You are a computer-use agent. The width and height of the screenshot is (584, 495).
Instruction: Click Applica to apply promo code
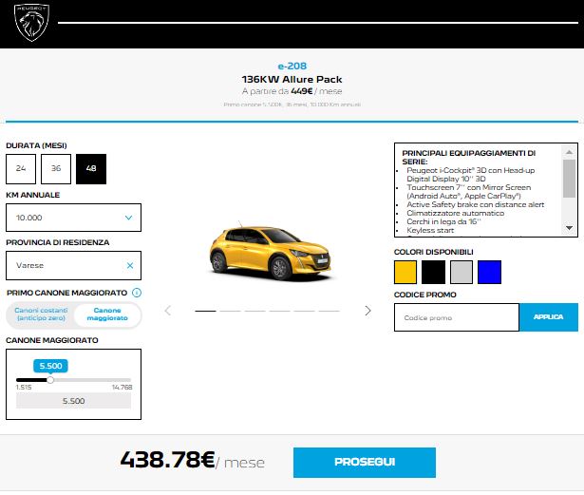[x=548, y=316]
